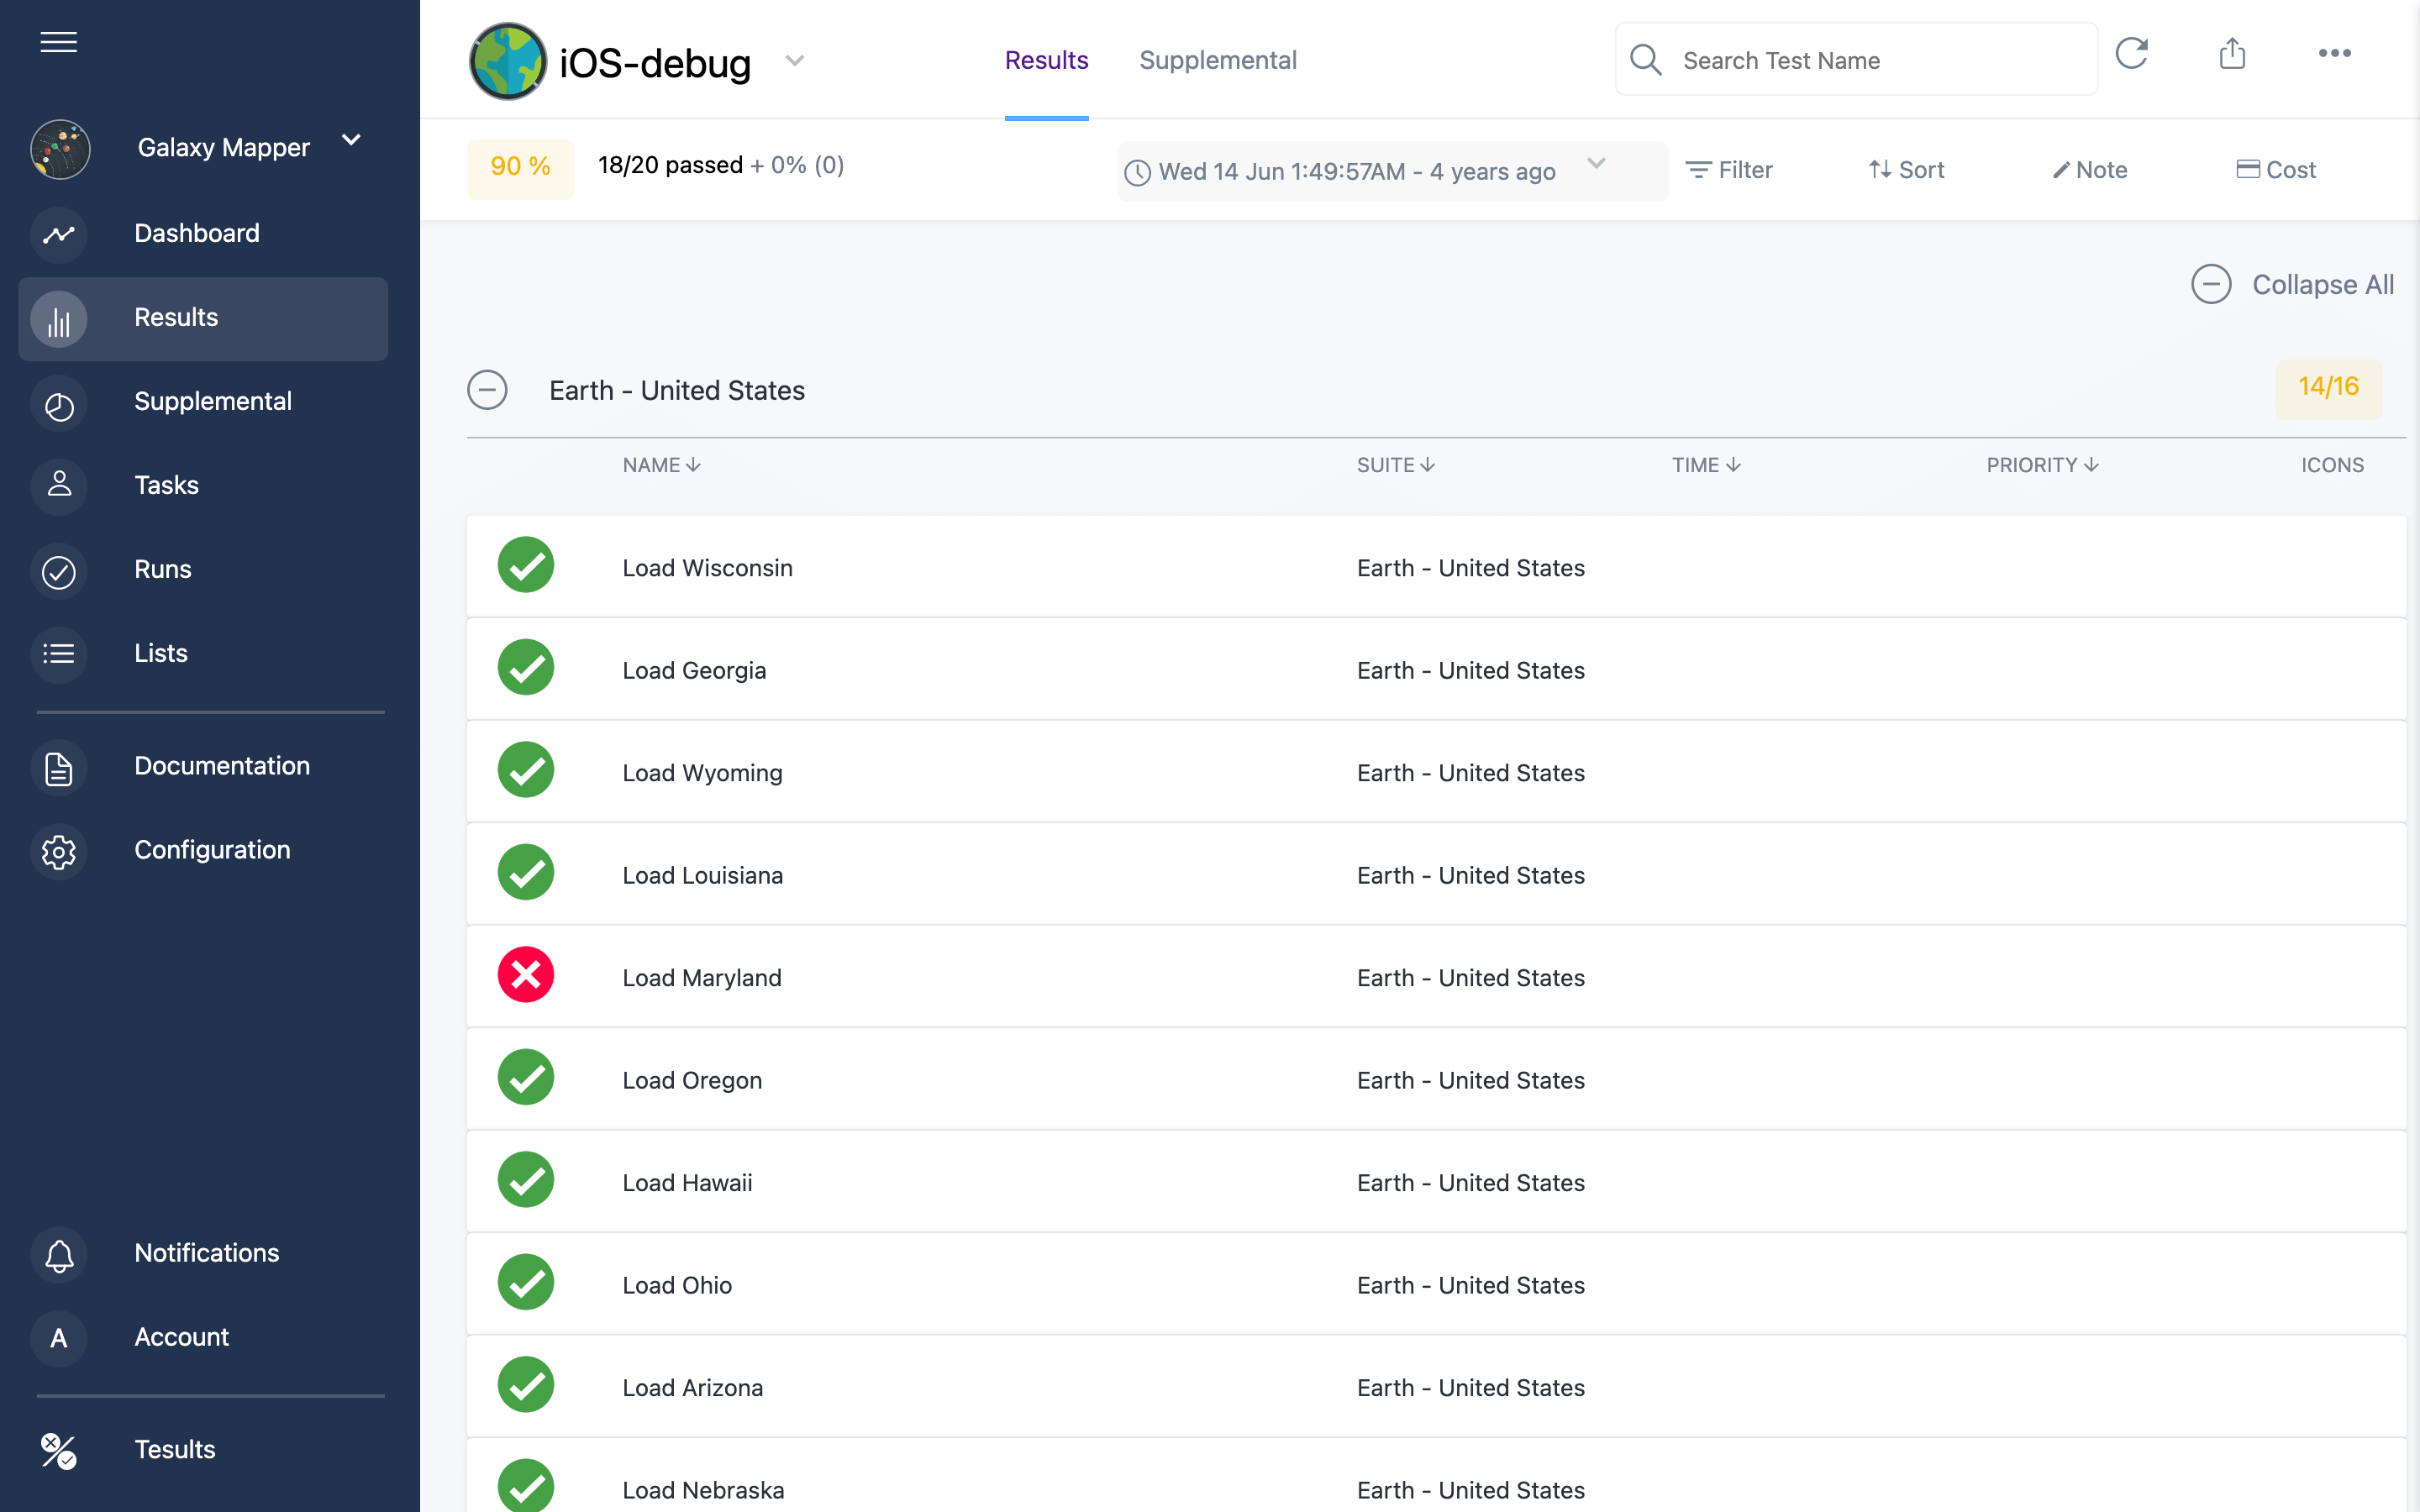Click the Collapse All button
Screen dimensions: 2420x1512
click(x=2291, y=284)
